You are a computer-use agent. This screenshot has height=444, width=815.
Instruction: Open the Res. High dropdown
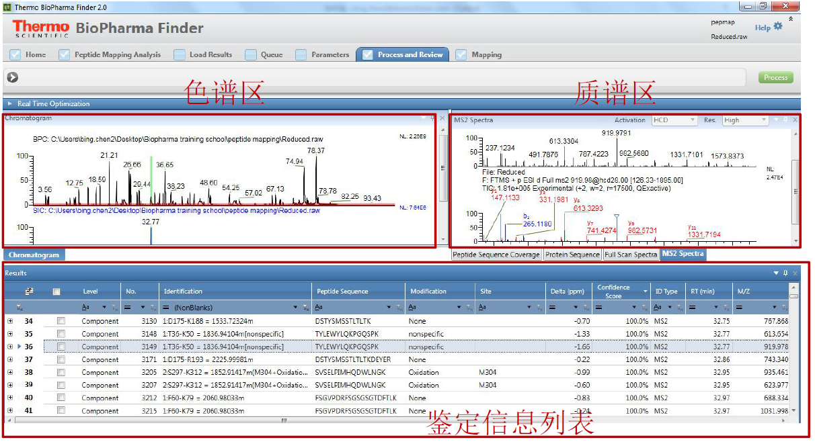745,120
